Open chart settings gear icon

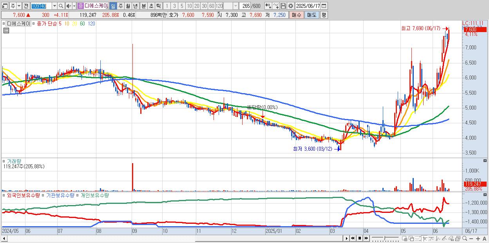[x=291, y=6]
